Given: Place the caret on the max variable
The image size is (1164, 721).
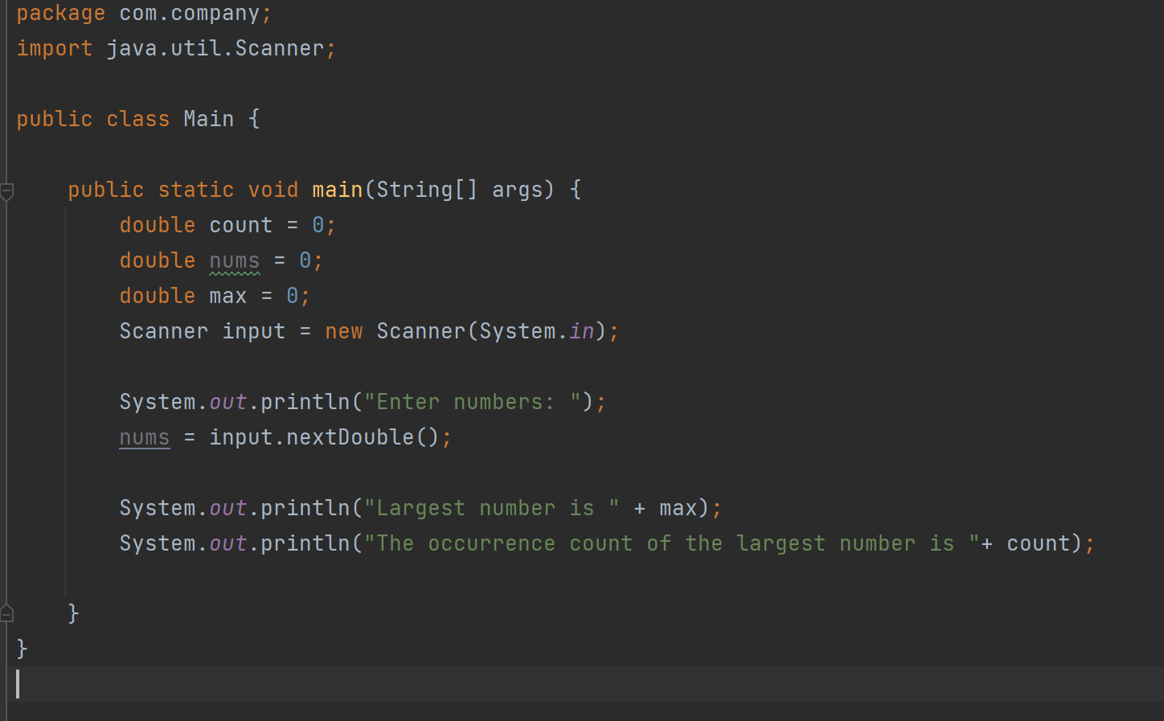Looking at the screenshot, I should tap(227, 295).
